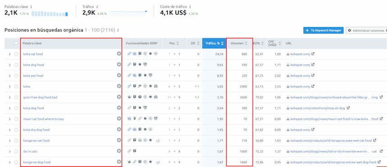
Task: Click the Palabra clave column header
Action: [32, 43]
